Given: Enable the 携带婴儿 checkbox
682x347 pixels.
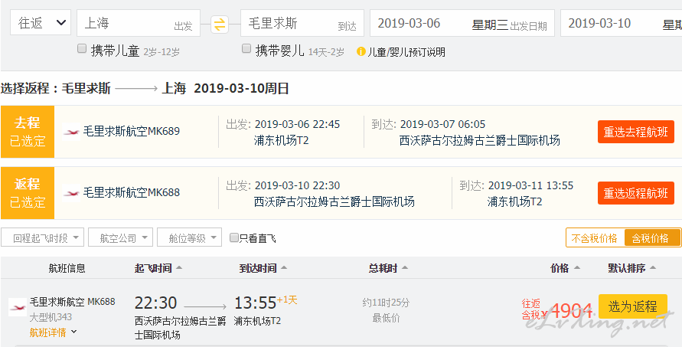Looking at the screenshot, I should [x=246, y=49].
